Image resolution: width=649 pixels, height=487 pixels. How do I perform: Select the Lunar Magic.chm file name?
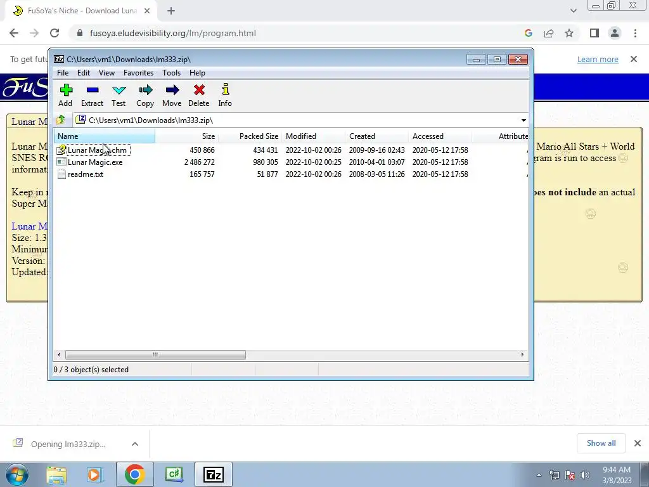(x=97, y=150)
